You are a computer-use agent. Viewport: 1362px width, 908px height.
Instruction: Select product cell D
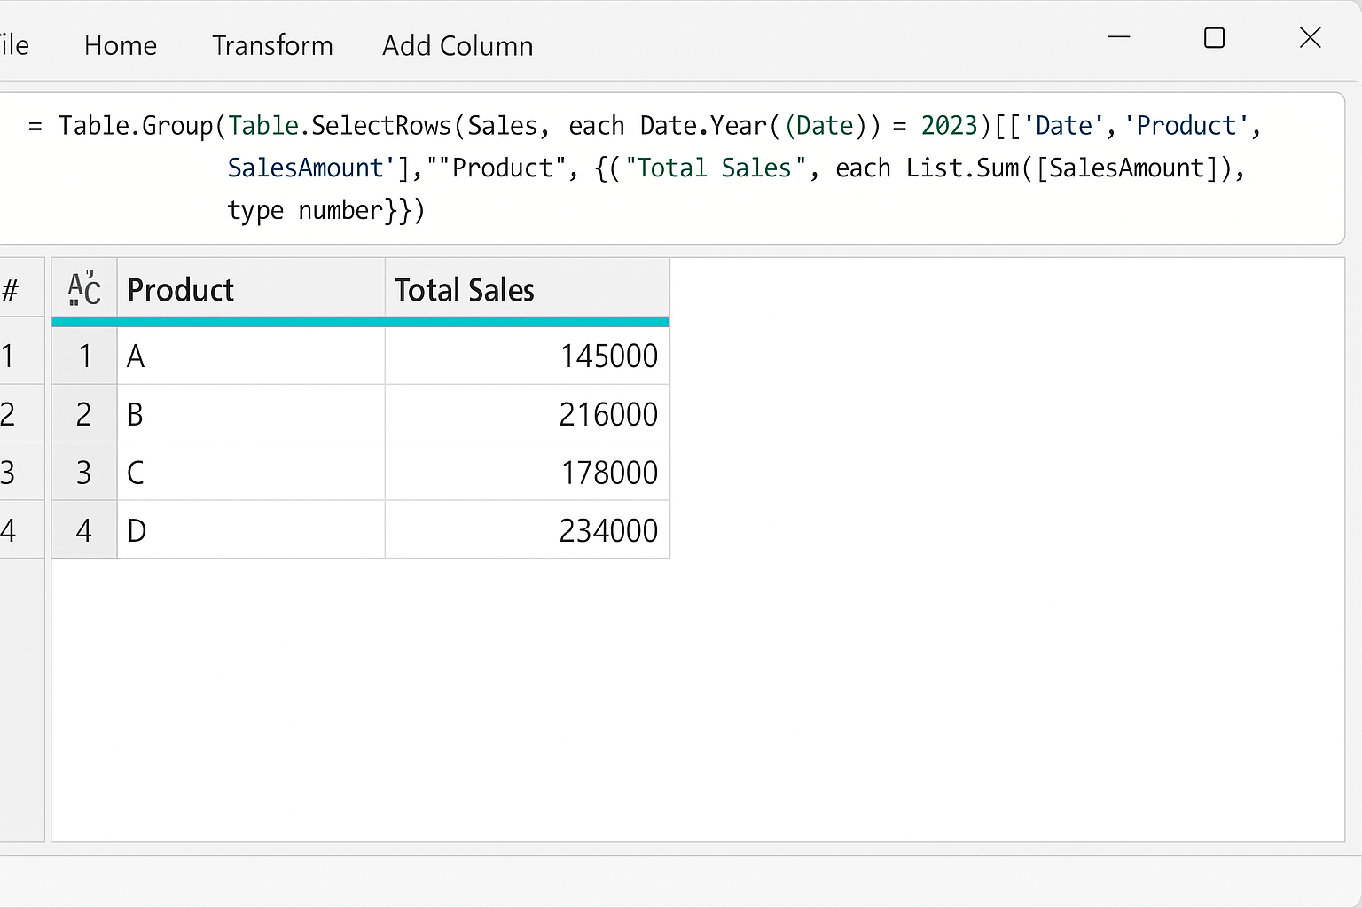click(251, 530)
